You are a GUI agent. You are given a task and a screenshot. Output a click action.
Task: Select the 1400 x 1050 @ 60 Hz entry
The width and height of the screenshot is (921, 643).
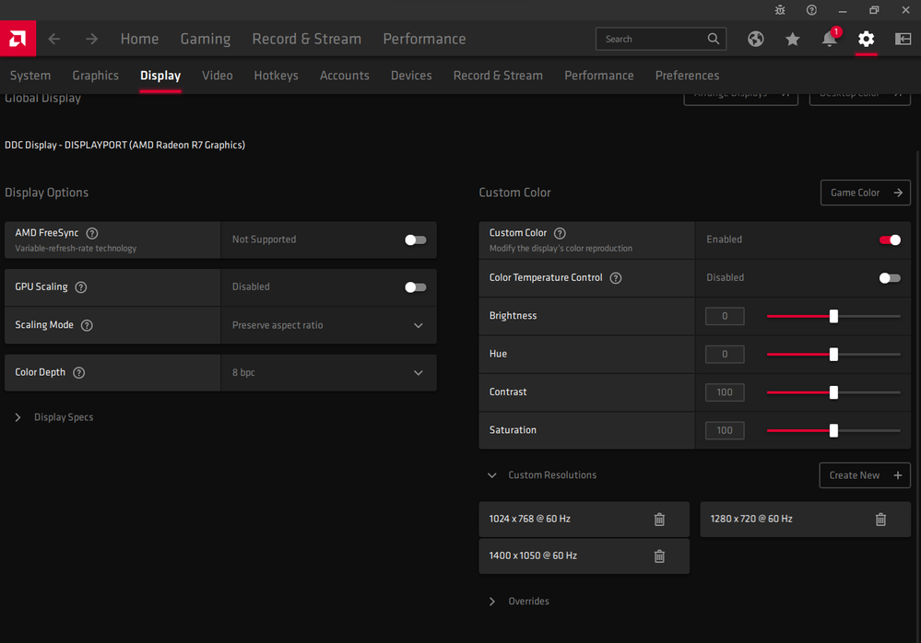(584, 556)
